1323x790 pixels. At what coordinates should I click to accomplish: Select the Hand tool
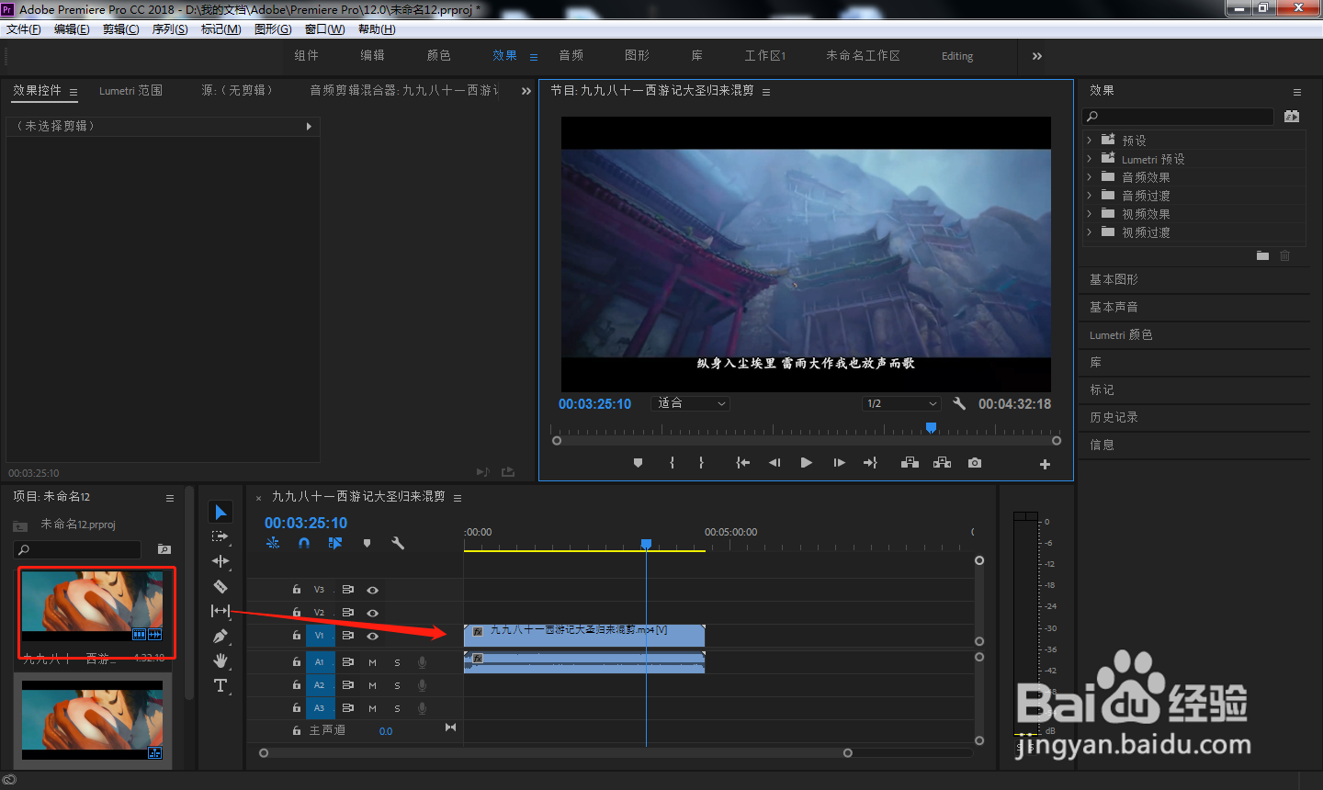tap(220, 660)
